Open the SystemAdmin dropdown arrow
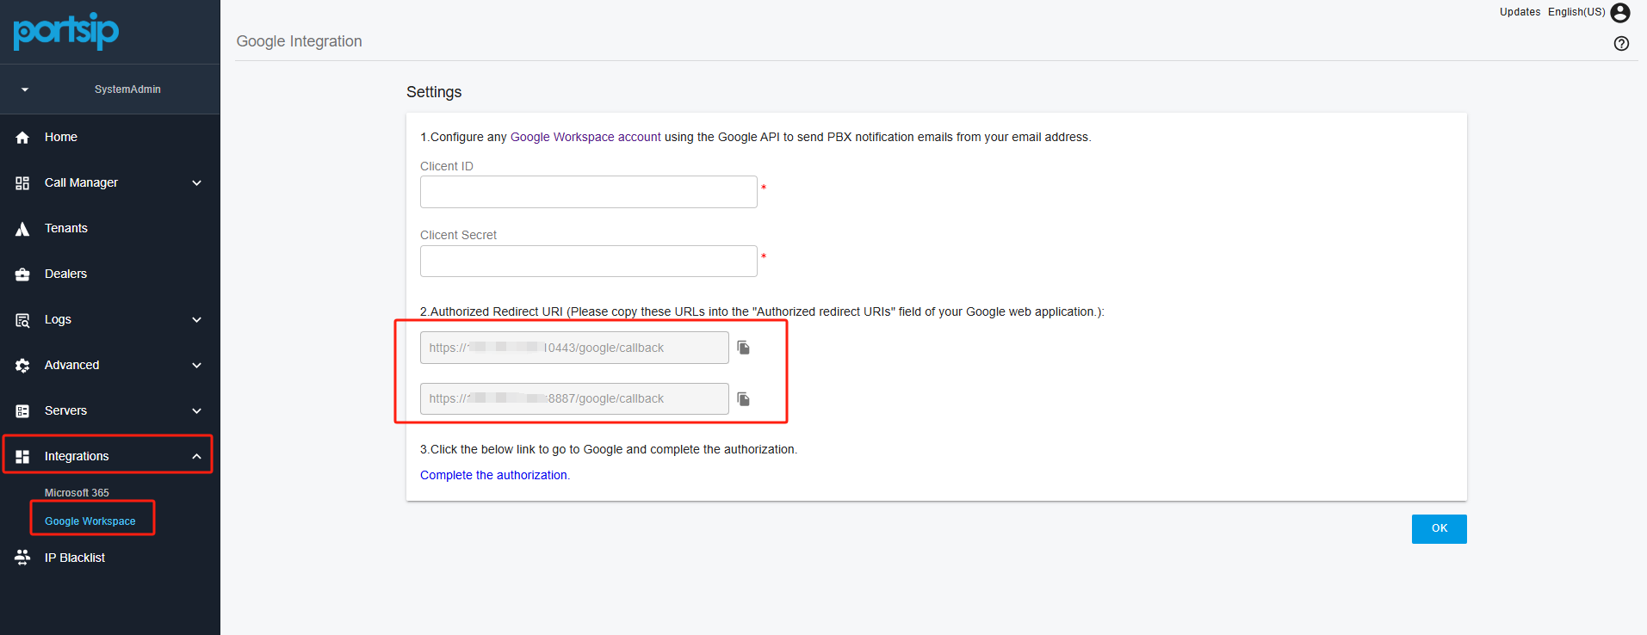 tap(25, 89)
